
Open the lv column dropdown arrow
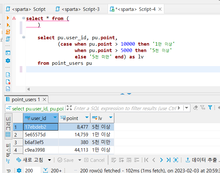tap(111, 117)
